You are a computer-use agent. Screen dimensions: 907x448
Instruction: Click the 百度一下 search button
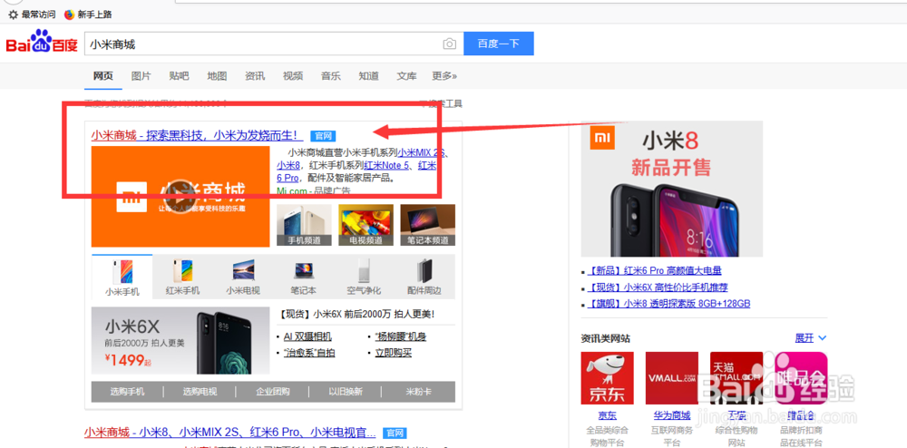pos(499,44)
